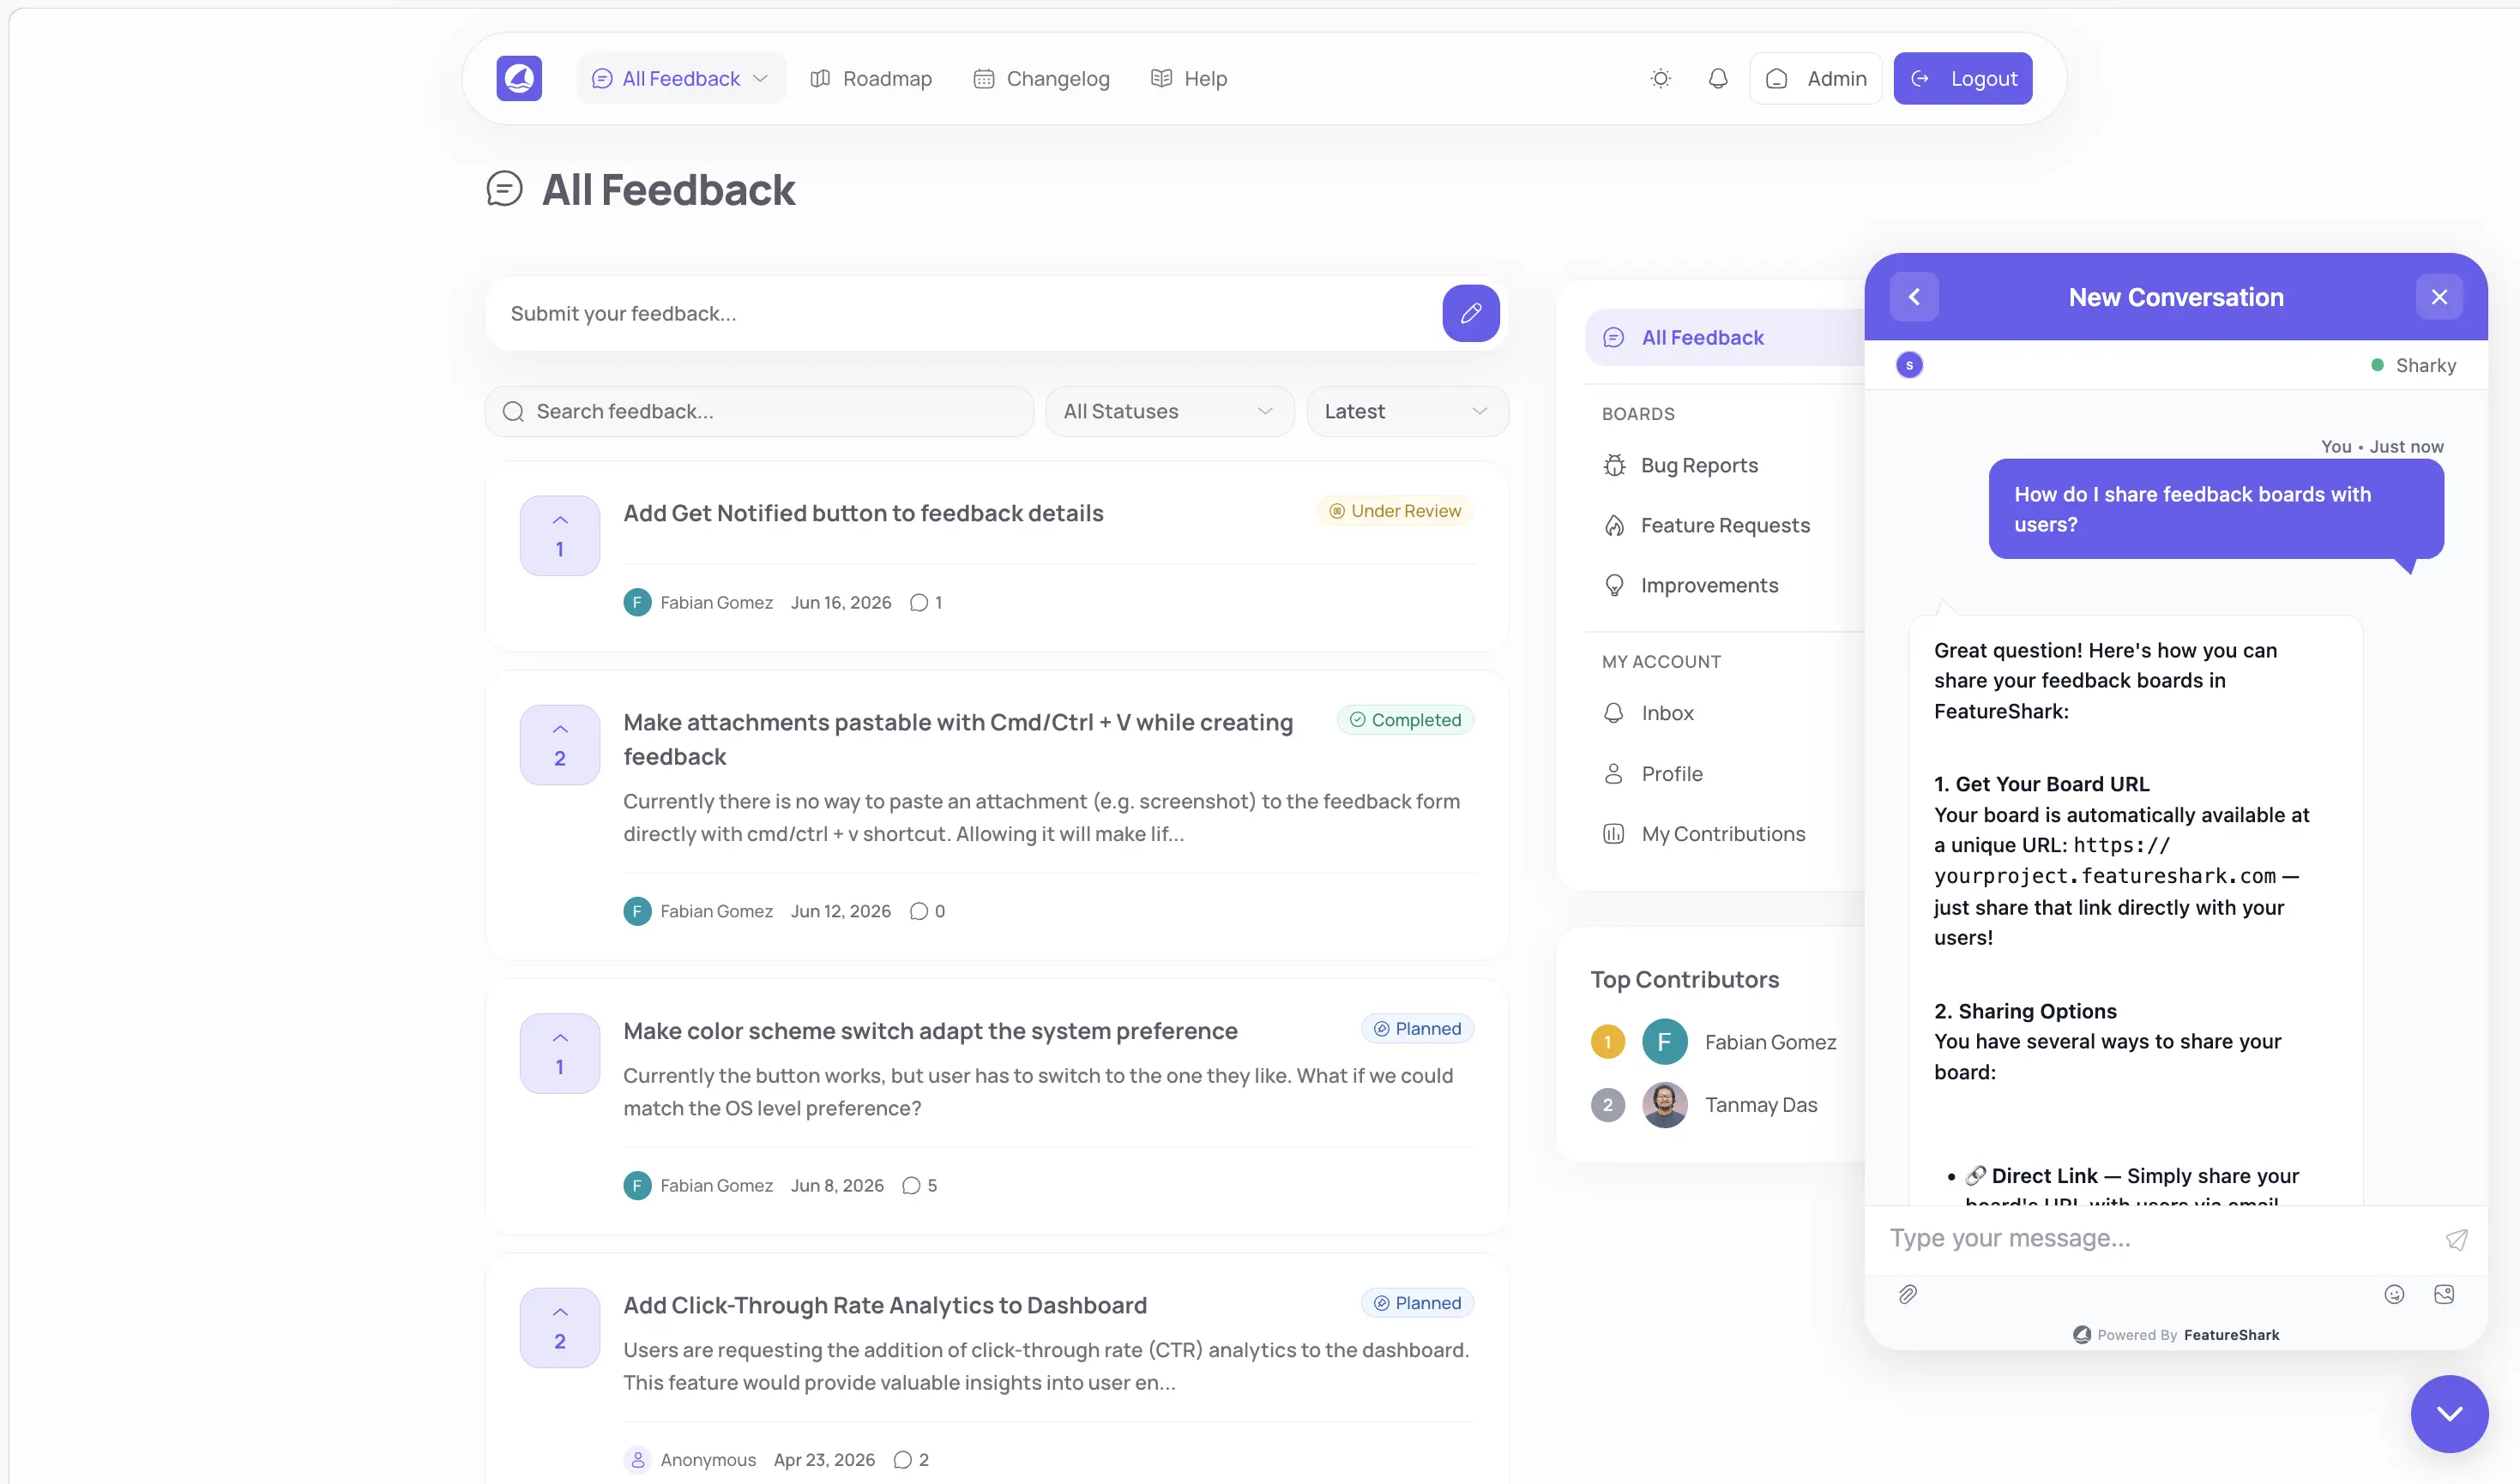Click the pencil submit feedback button

click(1471, 313)
